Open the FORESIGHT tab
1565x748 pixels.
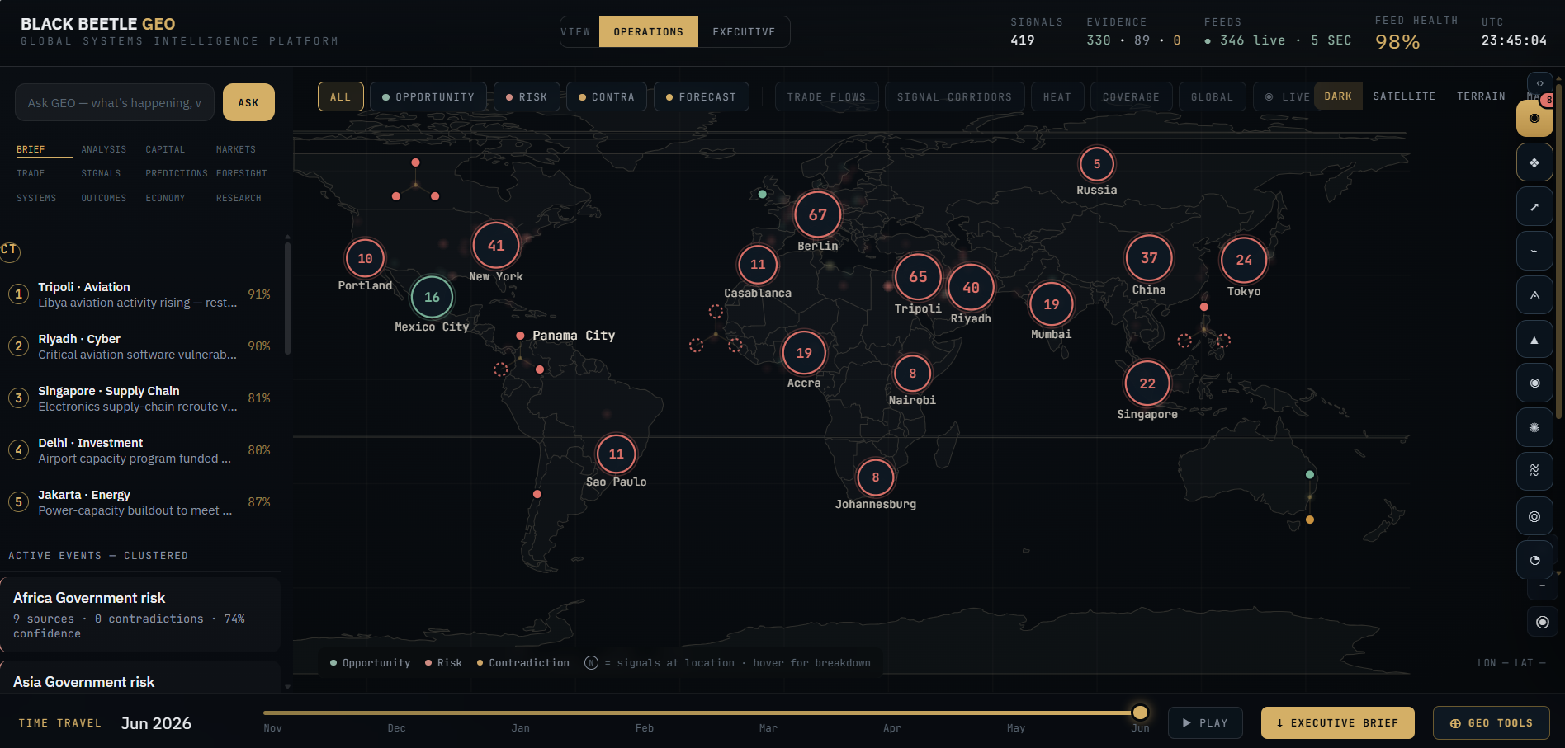pos(242,173)
